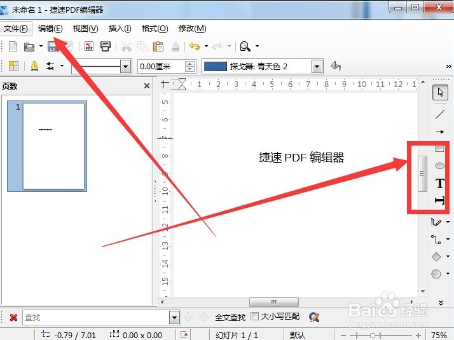Click the blue fill color swatch
Image resolution: width=454 pixels, height=340 pixels.
pyautogui.click(x=215, y=67)
